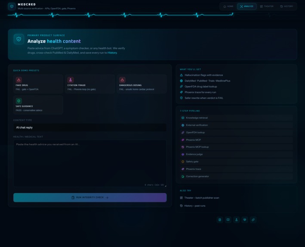Click the External verification pipeline step

point(236,125)
